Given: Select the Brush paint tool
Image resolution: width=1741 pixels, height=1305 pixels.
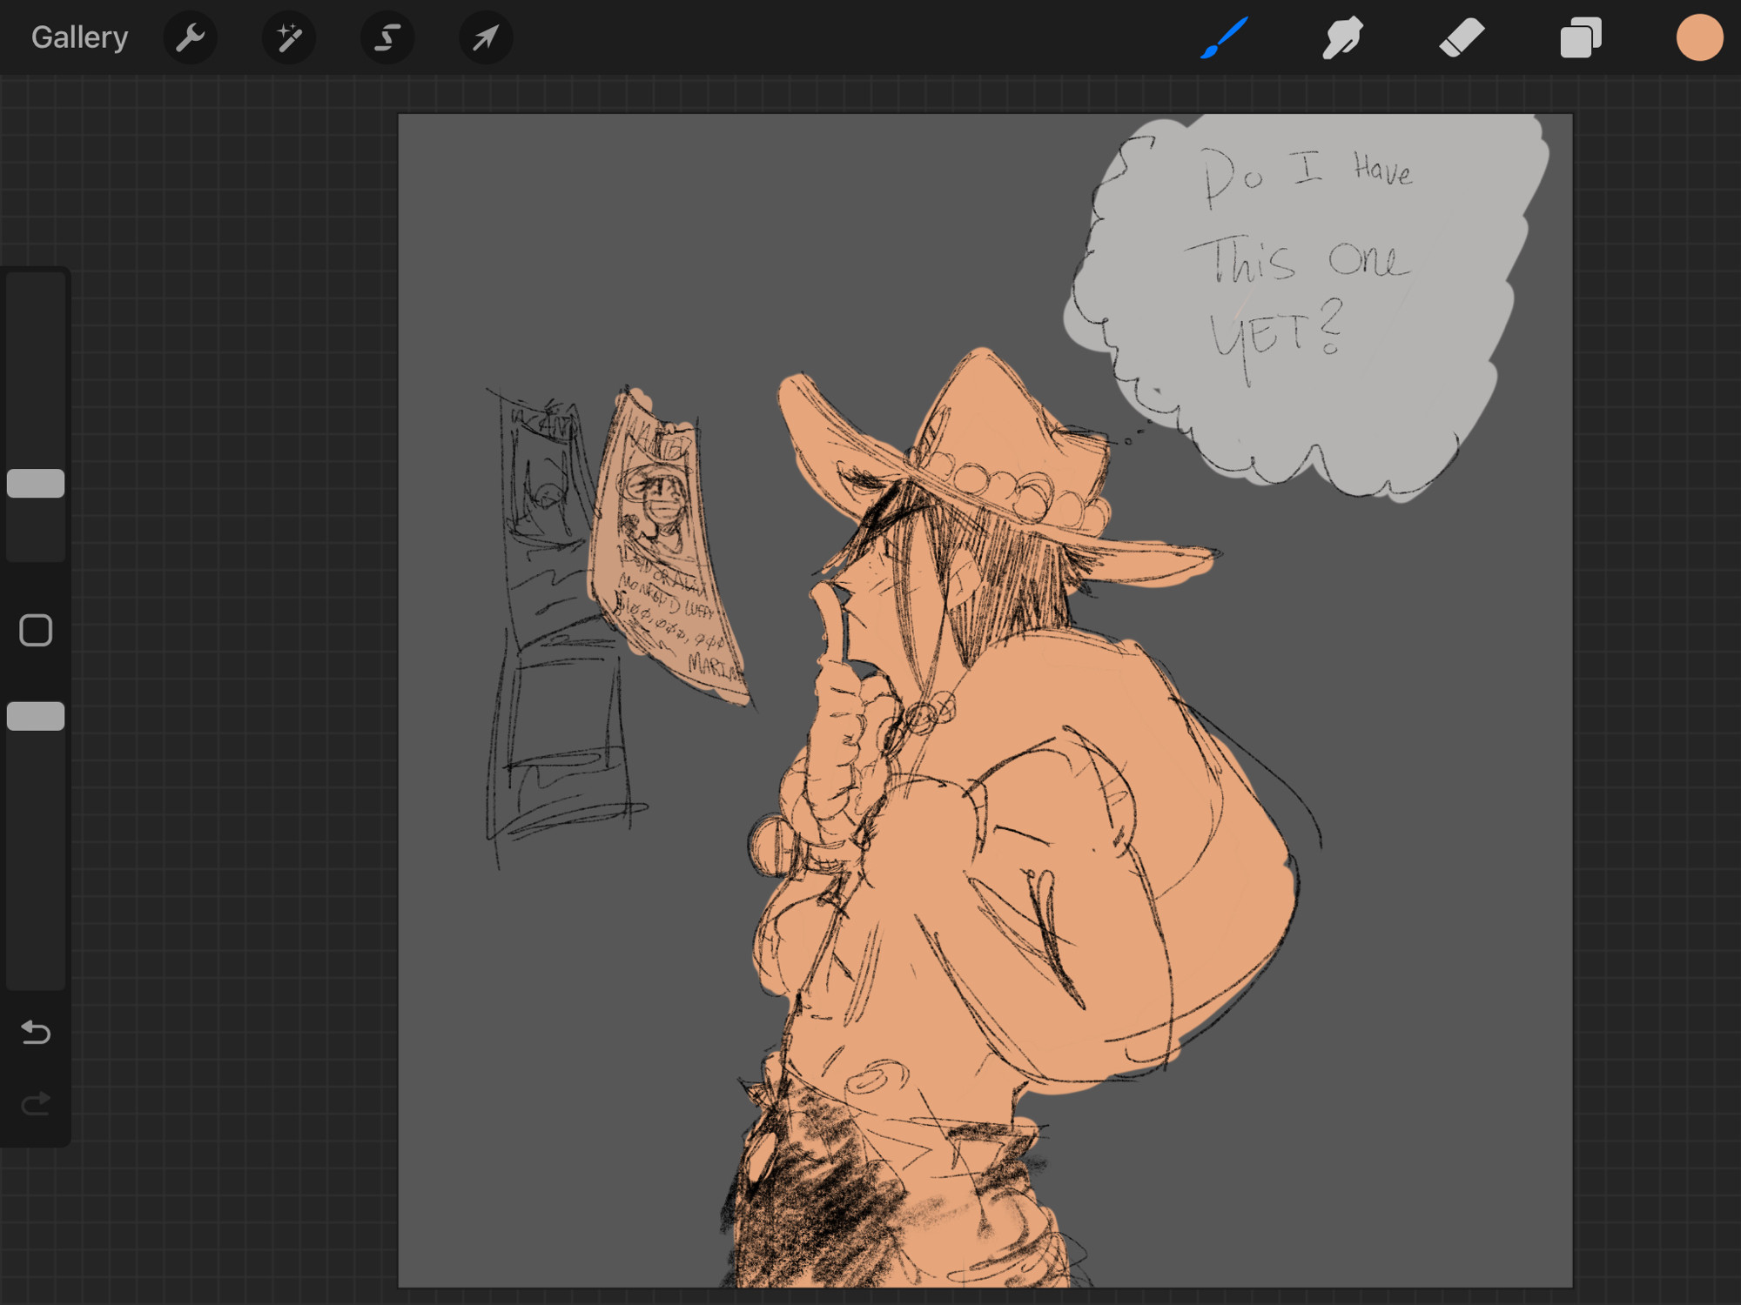Looking at the screenshot, I should coord(1224,37).
